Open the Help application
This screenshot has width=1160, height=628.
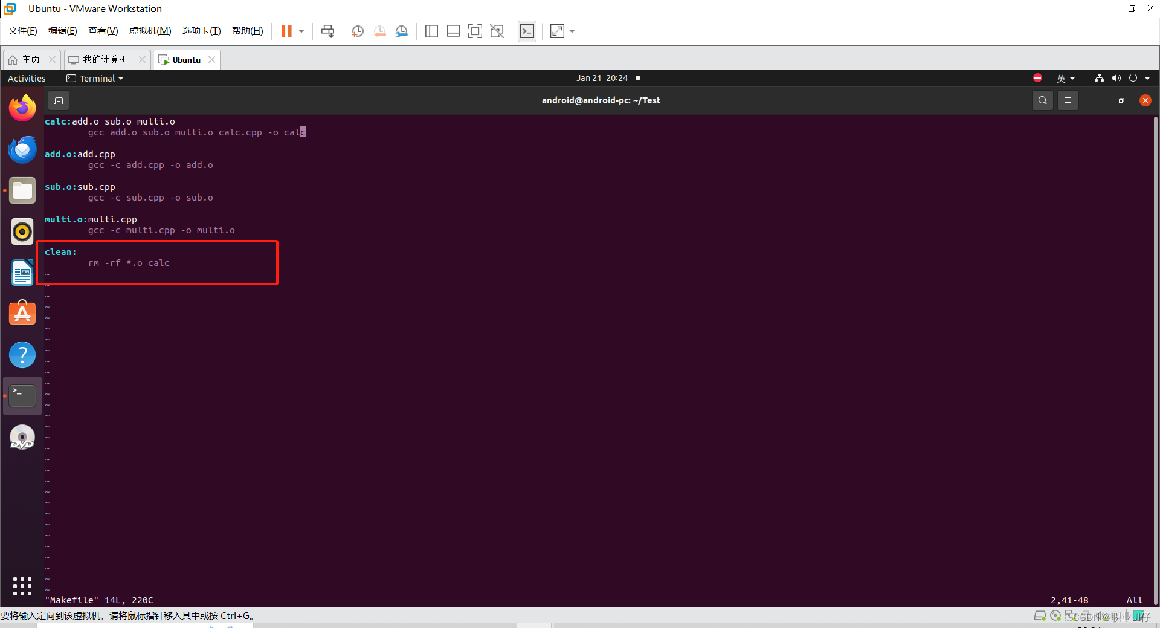point(22,355)
